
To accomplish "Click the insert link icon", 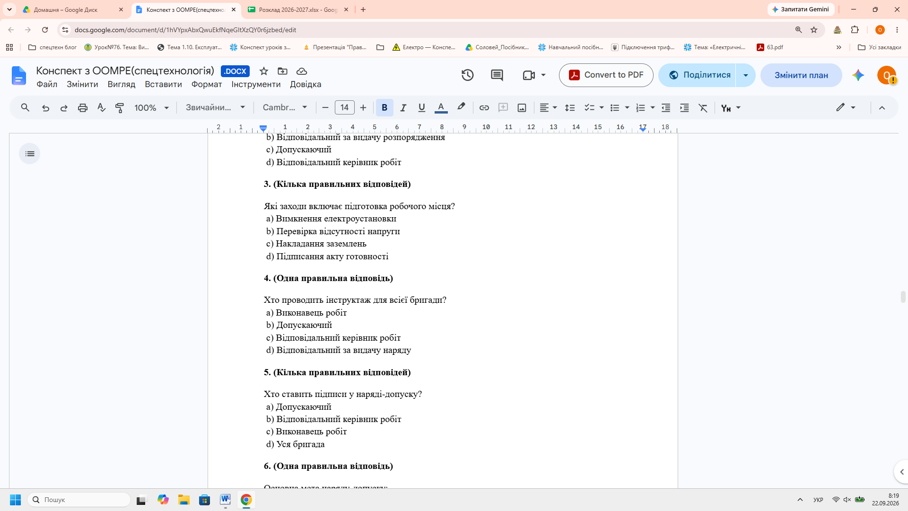I will pos(484,108).
